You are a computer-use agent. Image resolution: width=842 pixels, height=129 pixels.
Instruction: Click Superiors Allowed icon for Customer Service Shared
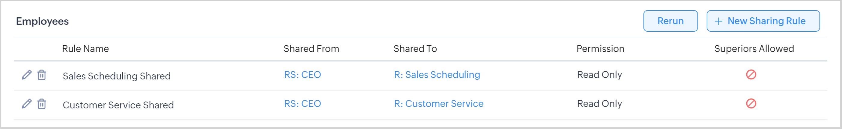coord(751,104)
